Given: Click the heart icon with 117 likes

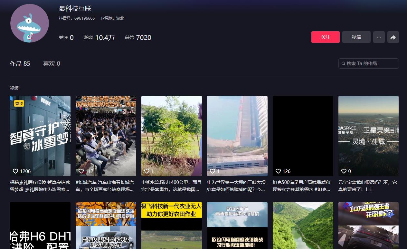Looking at the screenshot, I should click(81, 171).
